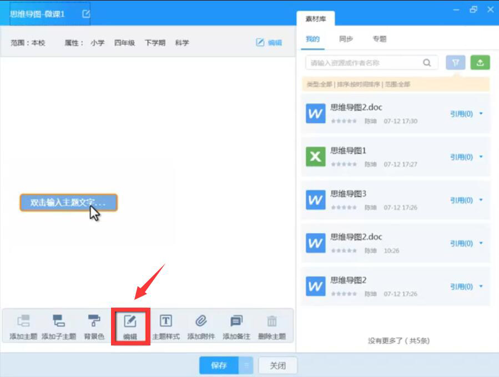Switch to the 我的 tab
The height and width of the screenshot is (377, 499).
[x=312, y=39]
